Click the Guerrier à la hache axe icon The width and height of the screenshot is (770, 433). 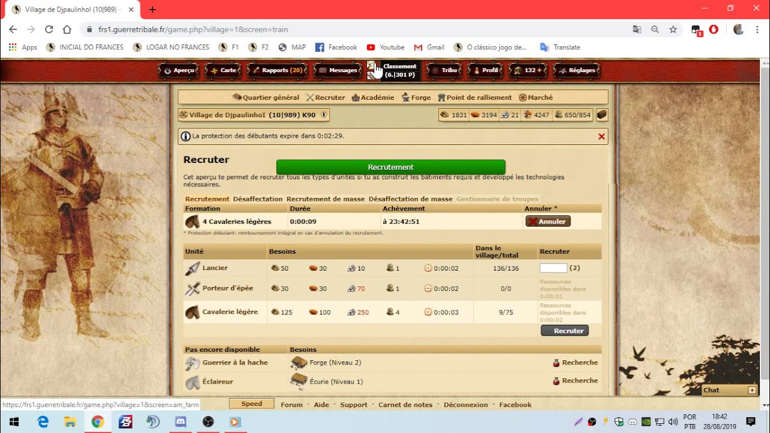[192, 363]
